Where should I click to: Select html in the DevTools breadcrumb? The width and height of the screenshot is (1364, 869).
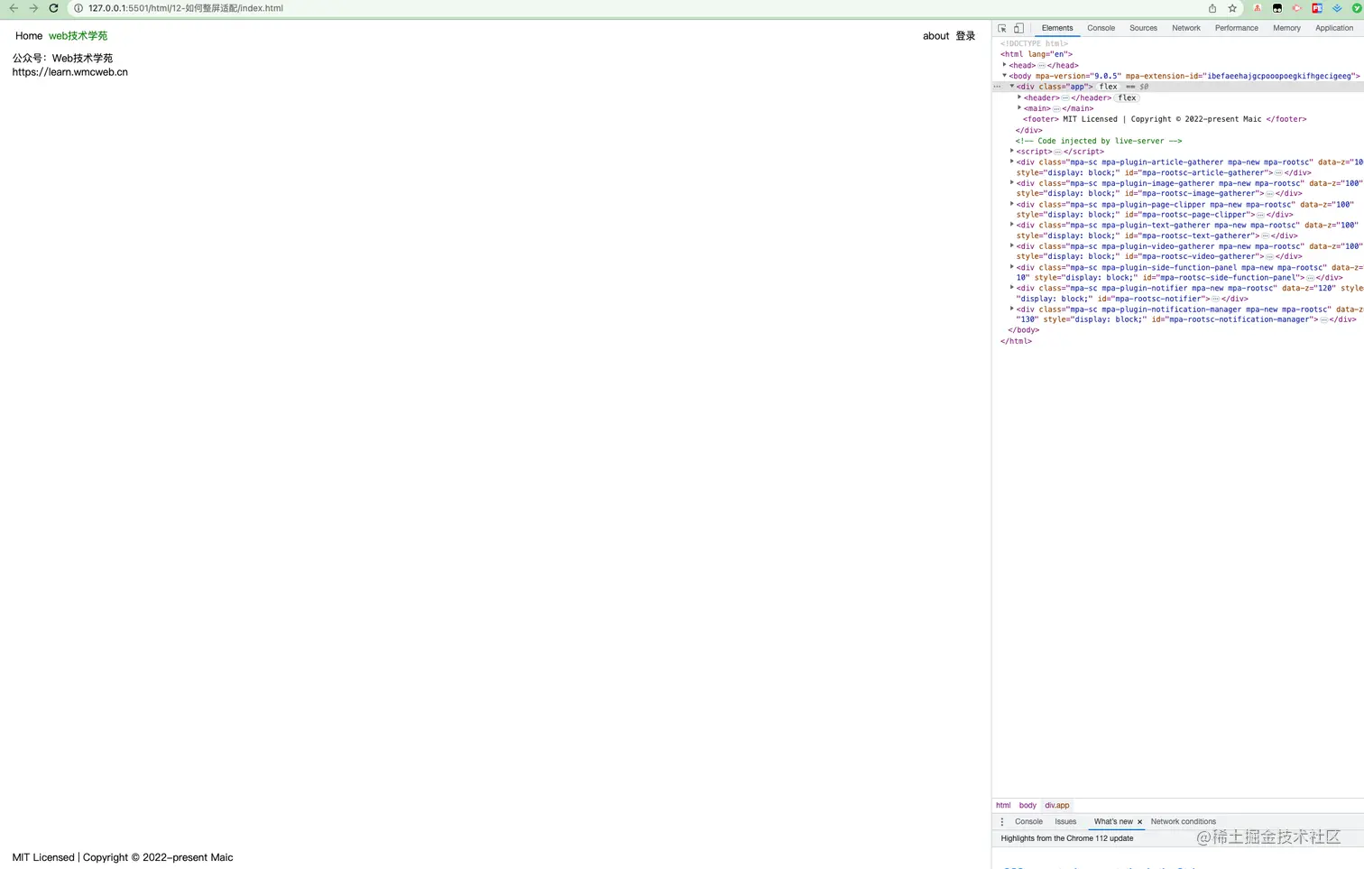pyautogui.click(x=1003, y=805)
